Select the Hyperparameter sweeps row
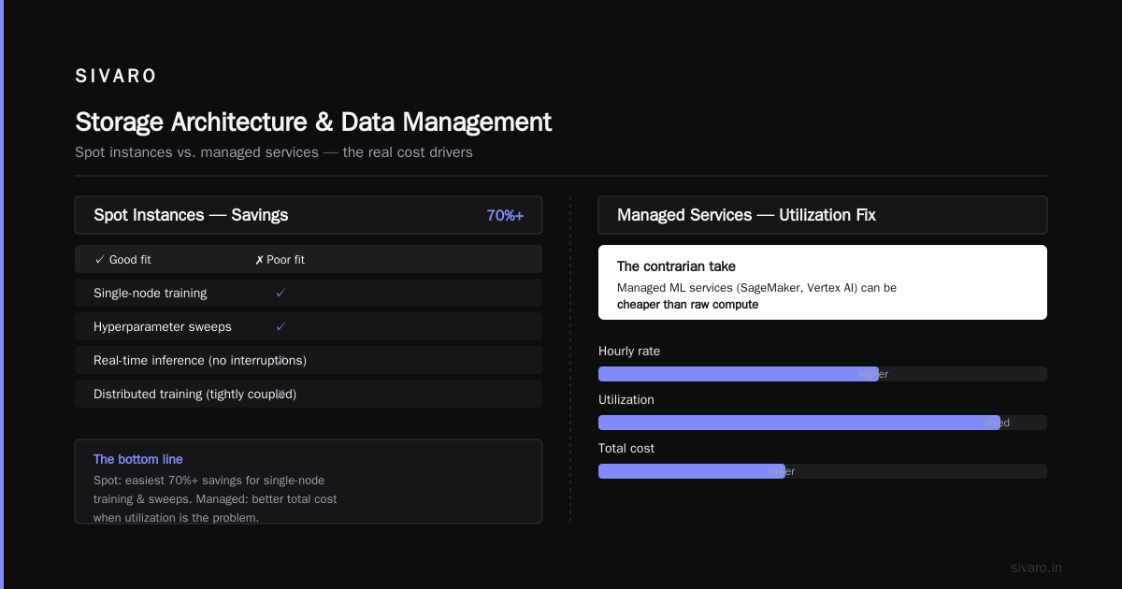The height and width of the screenshot is (589, 1122). click(309, 326)
